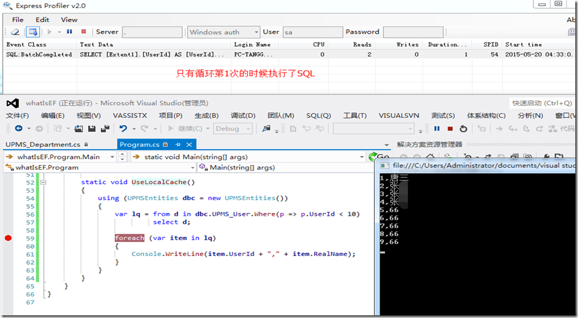Click the Visual Studio navigate backward icon

(x=18, y=129)
